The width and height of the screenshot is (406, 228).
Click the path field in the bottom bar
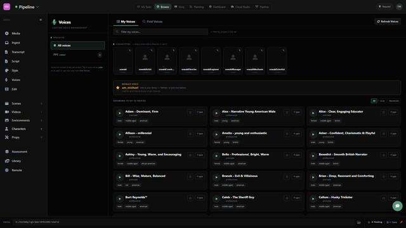[x=183, y=222]
